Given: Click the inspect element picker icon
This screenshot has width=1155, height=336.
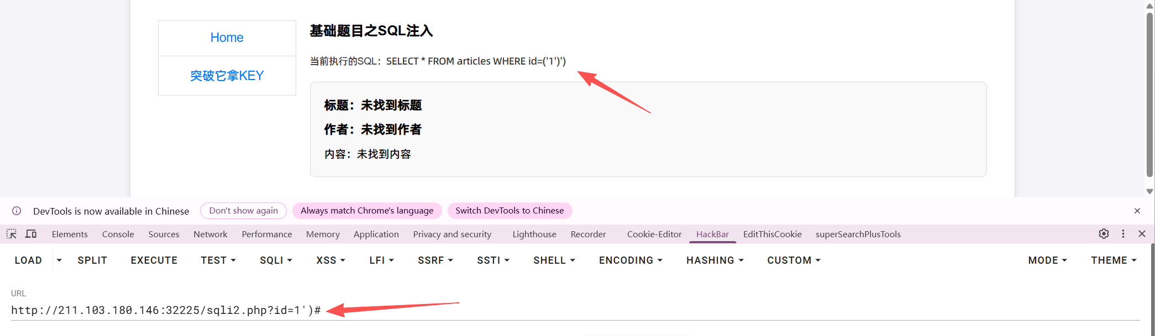Looking at the screenshot, I should tap(12, 234).
